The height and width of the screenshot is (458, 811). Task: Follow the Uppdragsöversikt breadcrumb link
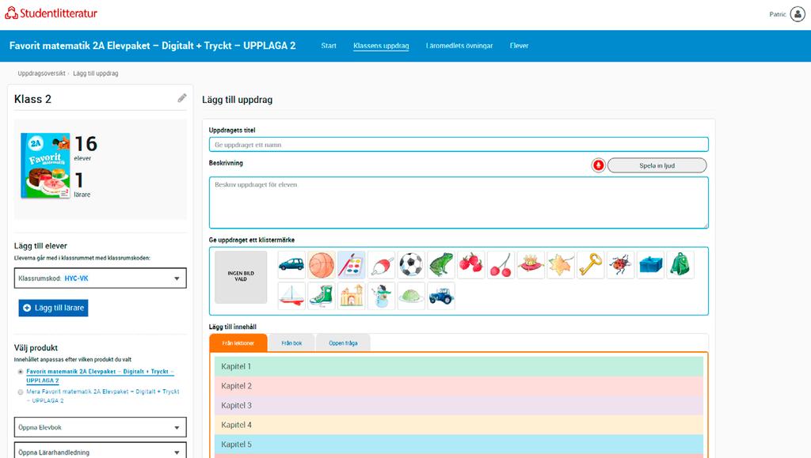pos(41,74)
